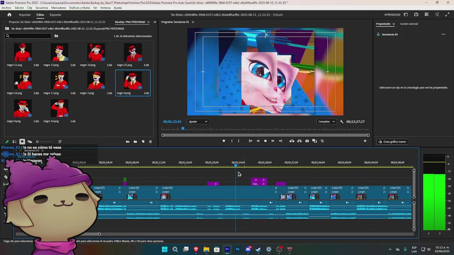Open Brave browser from the taskbar
Image resolution: width=454 pixels, height=255 pixels.
(x=196, y=249)
